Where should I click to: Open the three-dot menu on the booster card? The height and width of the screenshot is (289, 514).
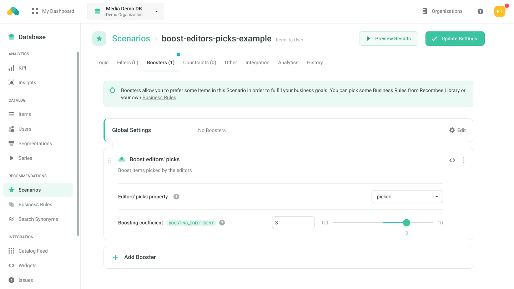pyautogui.click(x=464, y=160)
